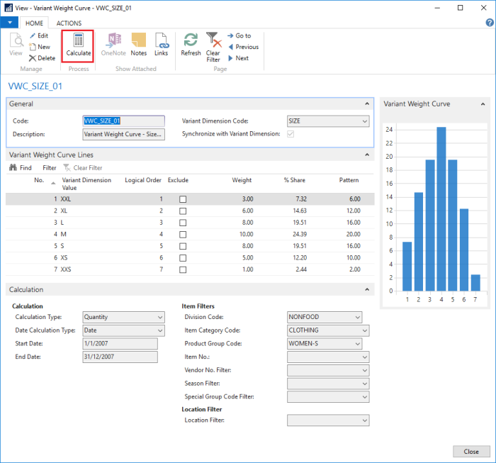Click the Close button at the bottom

470,451
